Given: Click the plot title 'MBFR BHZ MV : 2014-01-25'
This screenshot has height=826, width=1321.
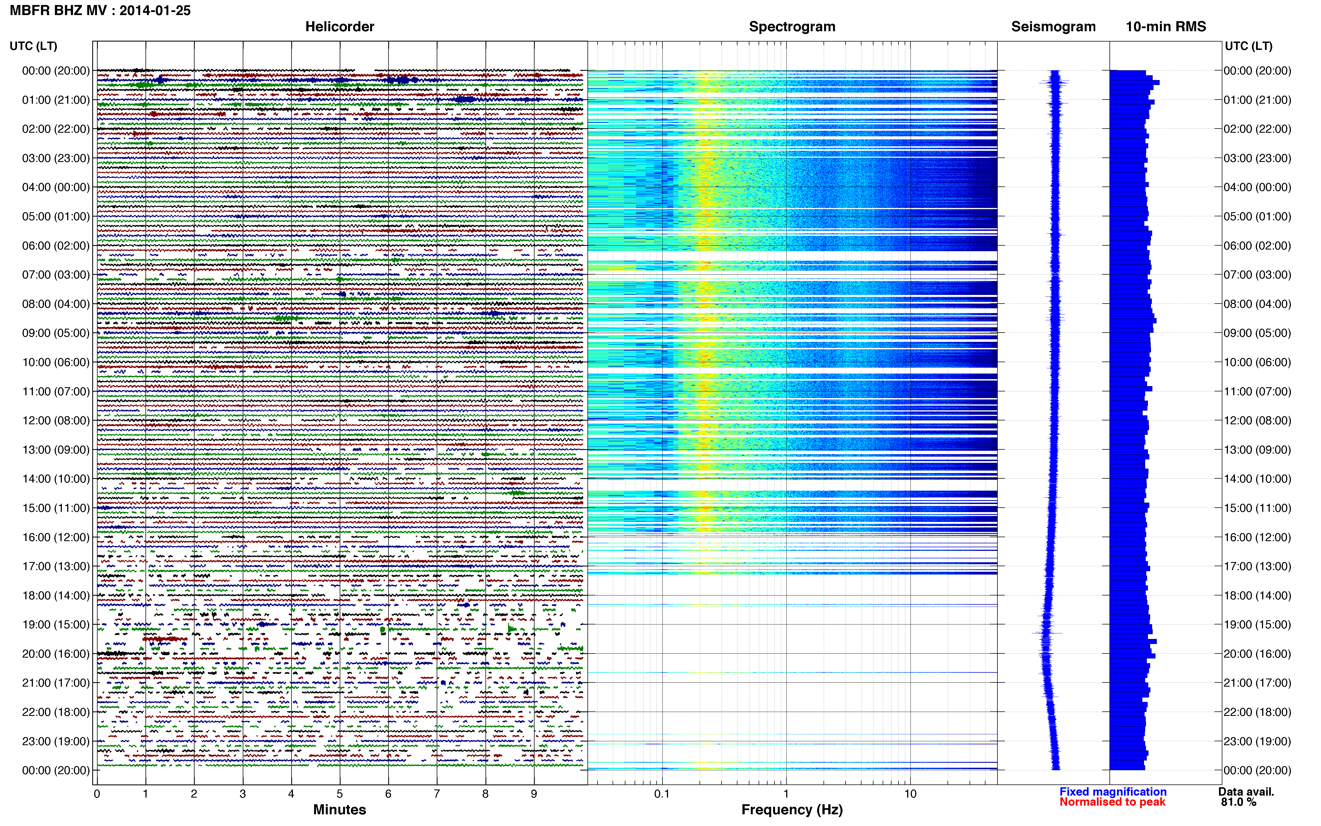Looking at the screenshot, I should click(x=101, y=10).
